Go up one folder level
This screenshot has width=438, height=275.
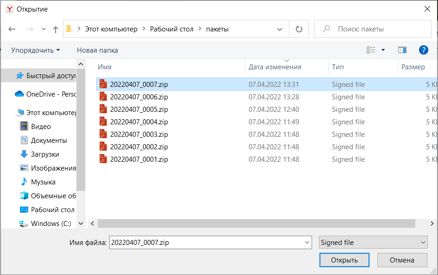tap(56, 29)
